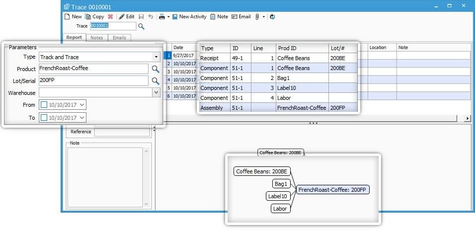Click the Location column header
The width and height of the screenshot is (475, 231).
click(382, 48)
